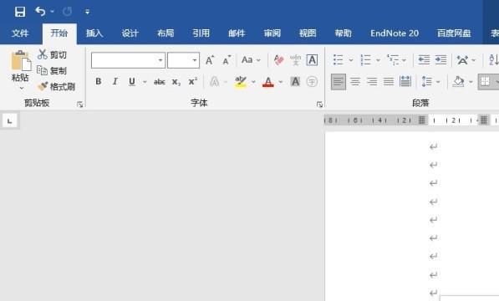Viewport: 499px width, 301px height.
Task: Customize quick access toolbar dropdown
Action: coord(87,12)
